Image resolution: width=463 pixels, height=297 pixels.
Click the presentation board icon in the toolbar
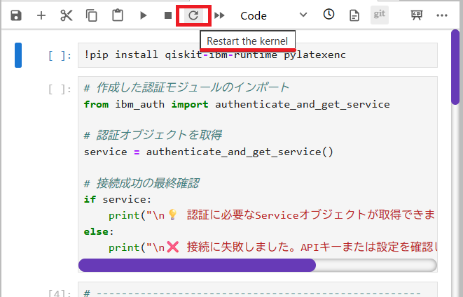click(x=417, y=15)
